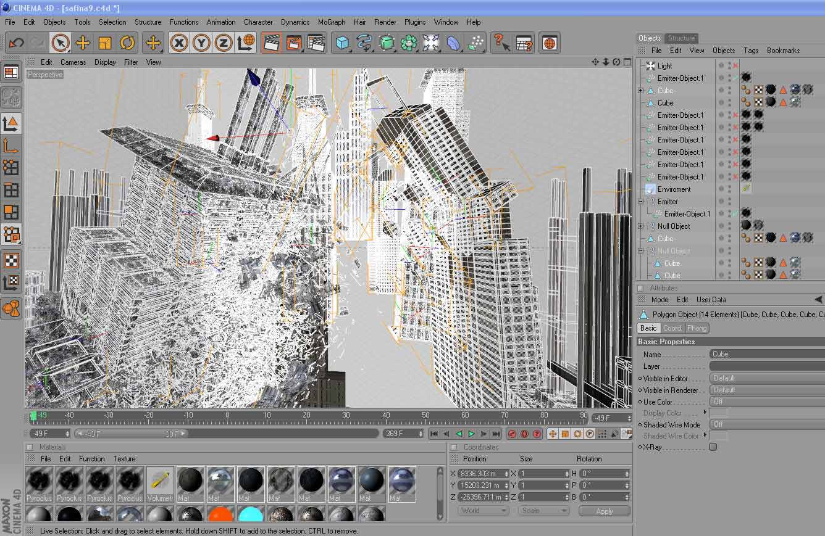Click the green timeline marker at -49
This screenshot has height=536, width=825.
[x=34, y=415]
